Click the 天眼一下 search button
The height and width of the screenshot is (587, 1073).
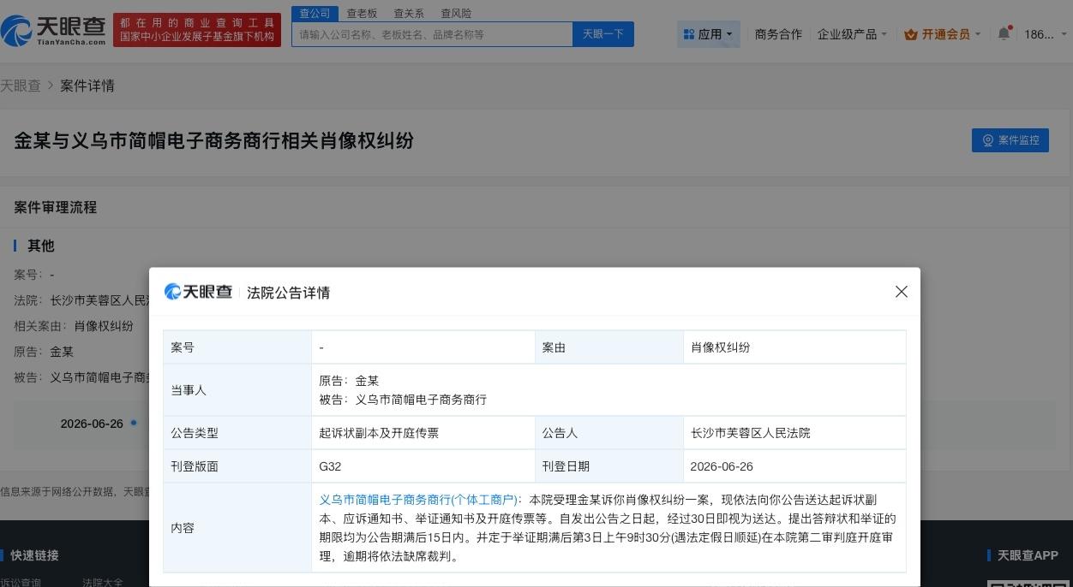(603, 34)
